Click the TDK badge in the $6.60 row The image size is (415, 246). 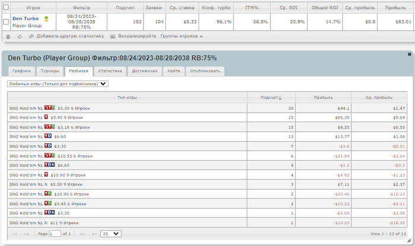click(49, 165)
